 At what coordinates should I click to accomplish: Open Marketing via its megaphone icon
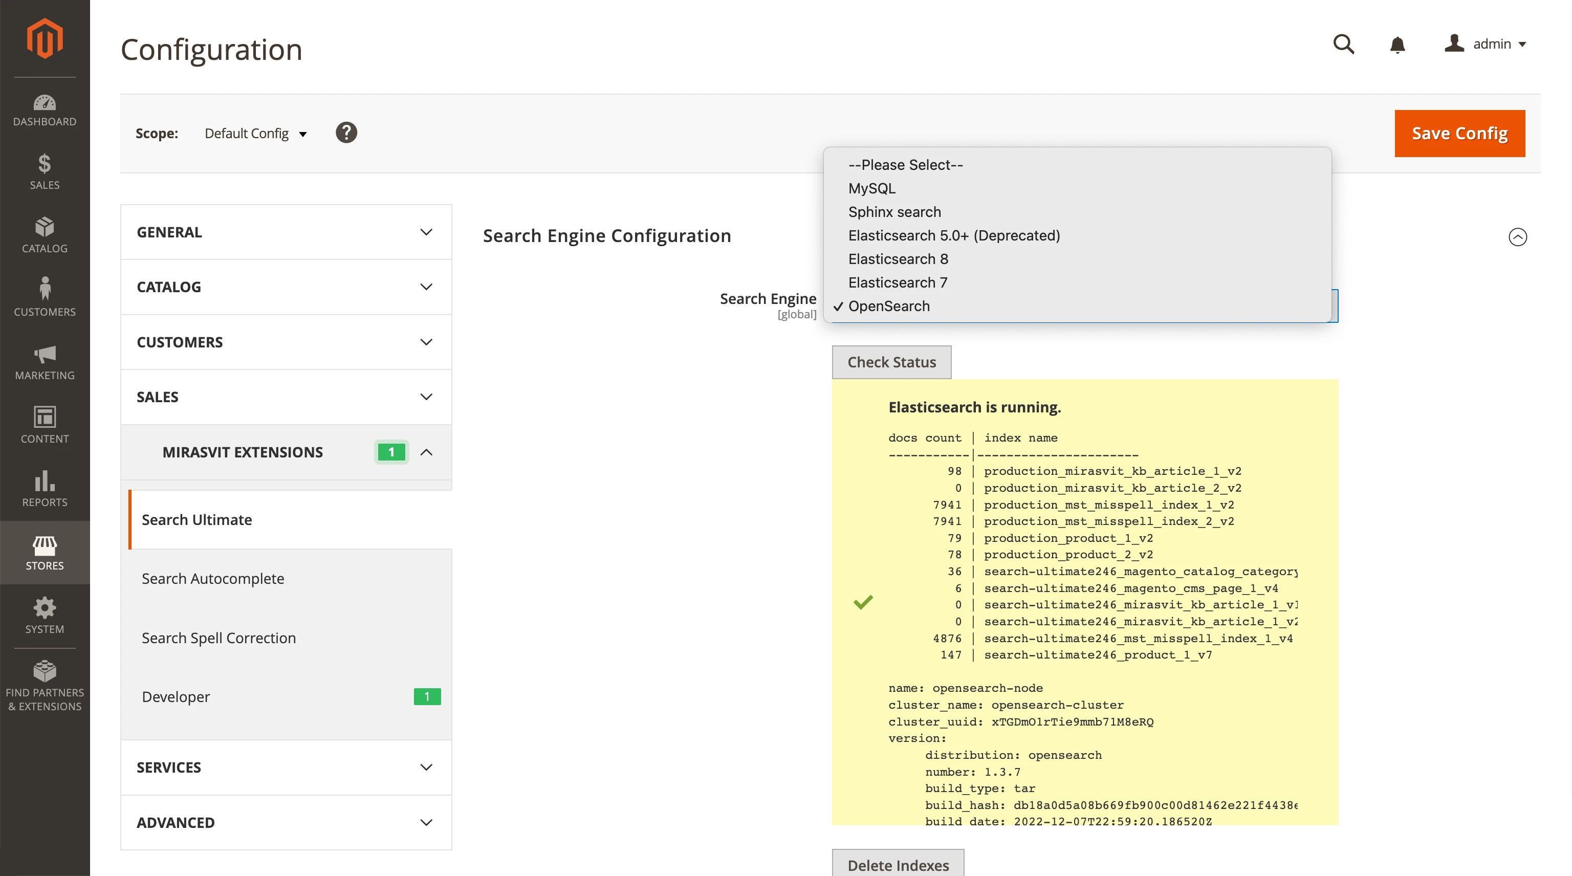45,362
